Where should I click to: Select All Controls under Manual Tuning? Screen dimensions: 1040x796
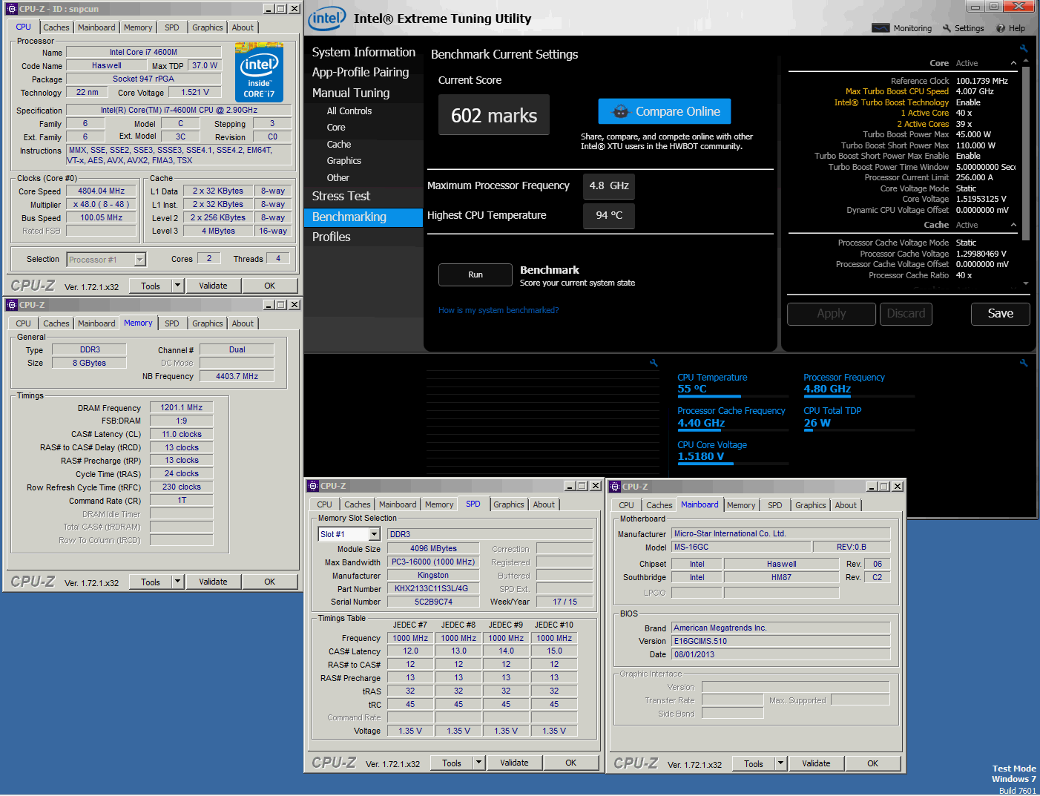point(349,111)
